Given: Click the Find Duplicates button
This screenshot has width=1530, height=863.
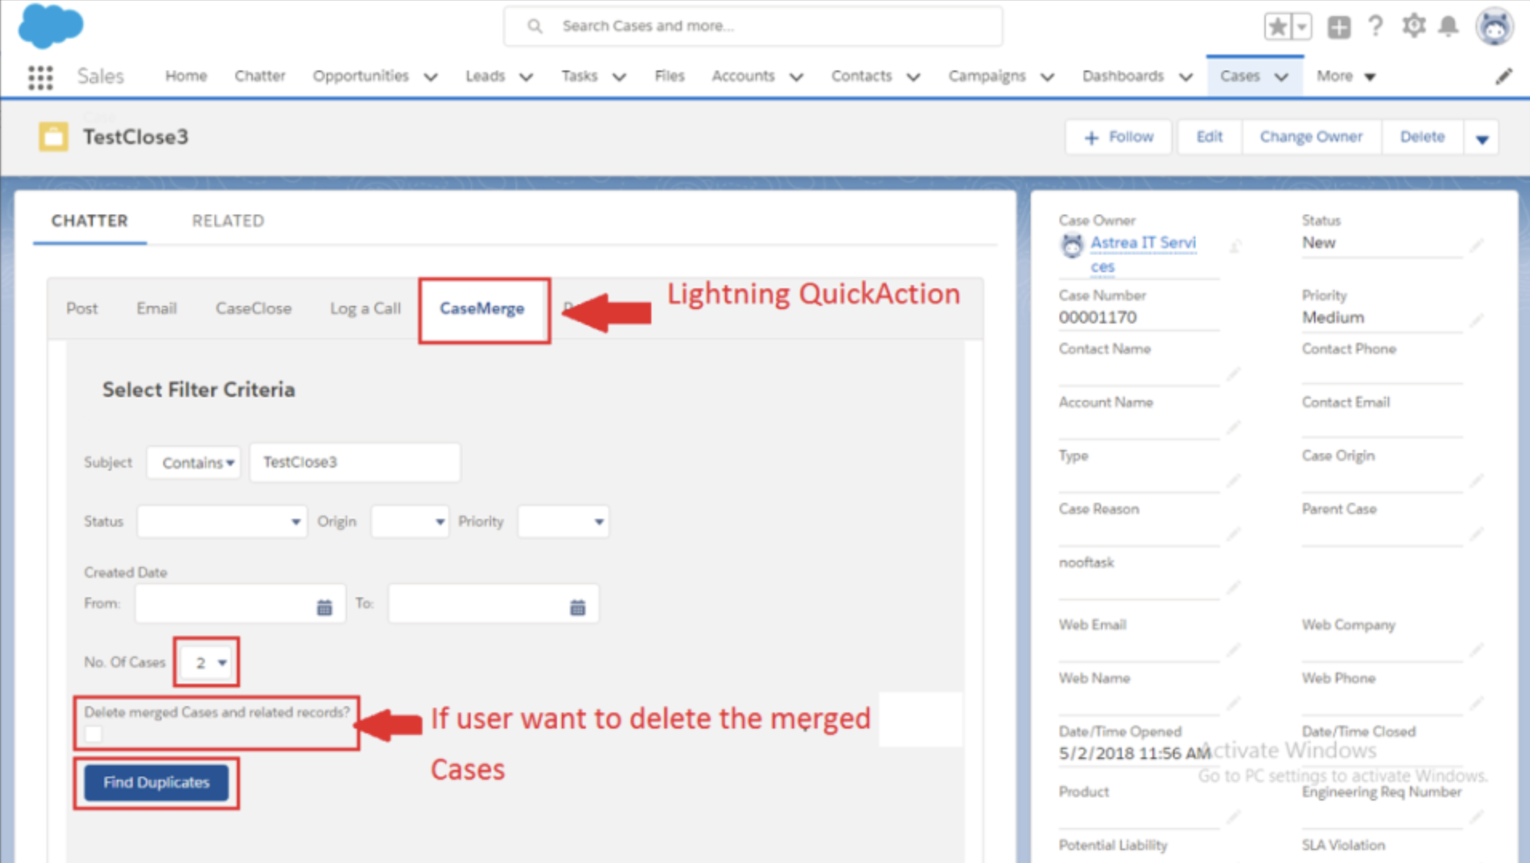Looking at the screenshot, I should 156,782.
